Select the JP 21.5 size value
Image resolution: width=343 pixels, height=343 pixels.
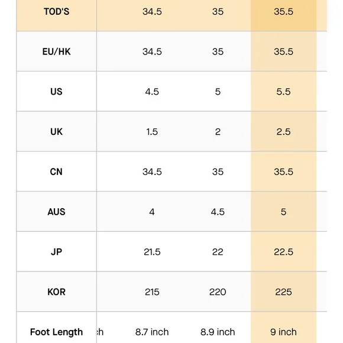[152, 252]
